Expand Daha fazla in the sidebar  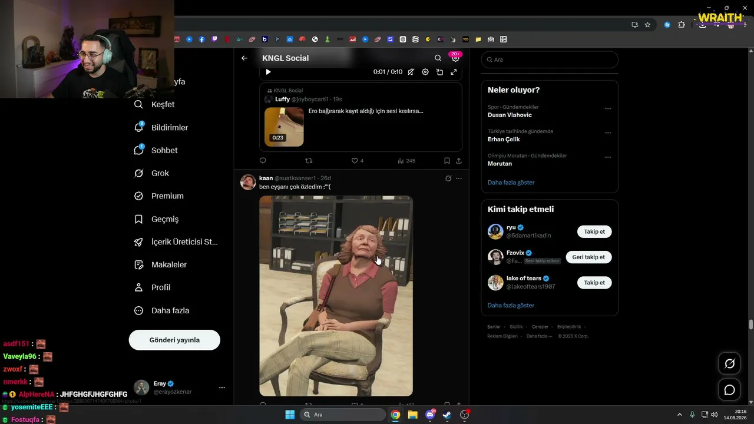[x=161, y=310]
